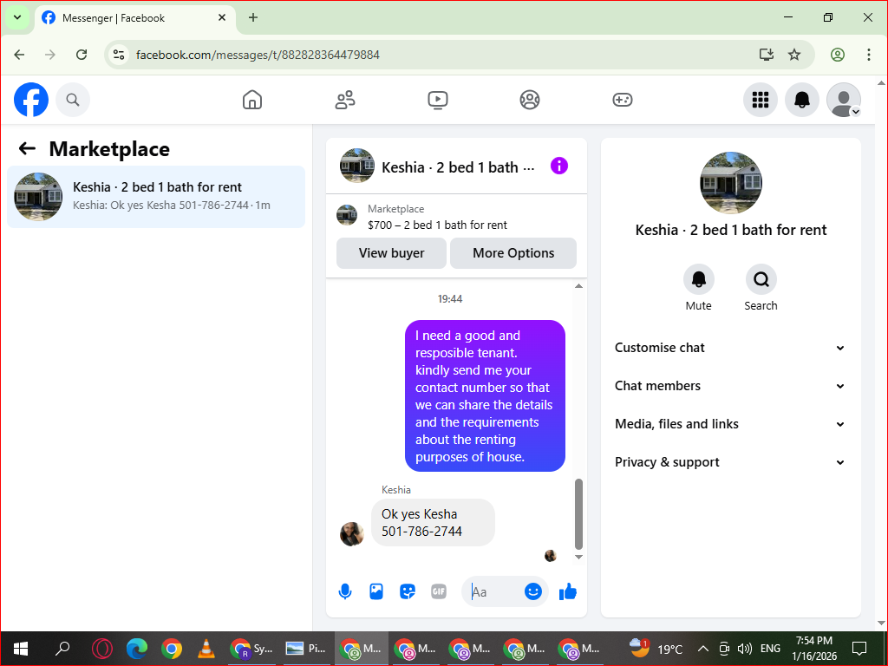Close the Messenger | Facebook tab
The image size is (888, 666).
click(222, 17)
